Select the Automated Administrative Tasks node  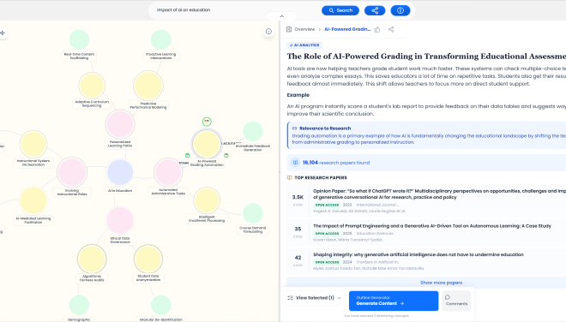tap(168, 172)
